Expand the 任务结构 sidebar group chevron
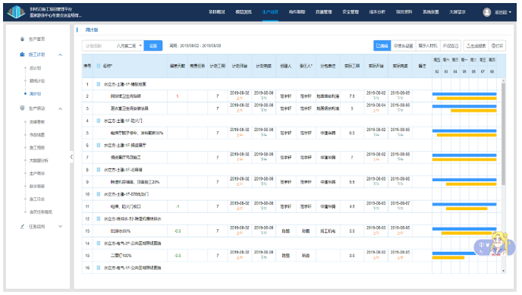This screenshot has height=295, width=522. [60, 227]
